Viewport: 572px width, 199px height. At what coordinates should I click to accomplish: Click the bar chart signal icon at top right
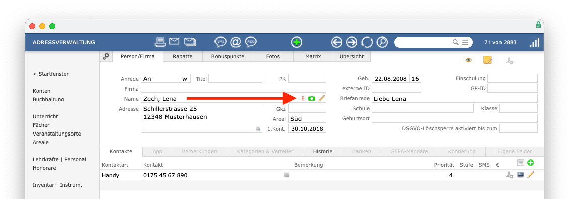click(x=534, y=42)
